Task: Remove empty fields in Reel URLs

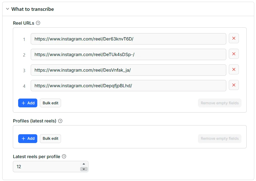Action: [220, 103]
